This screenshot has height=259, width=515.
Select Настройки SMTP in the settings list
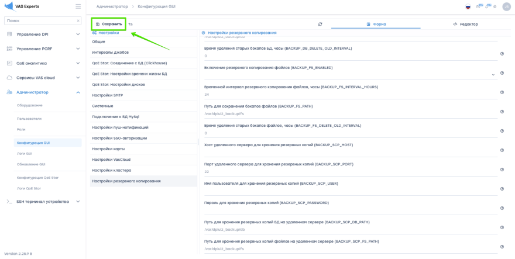point(108,95)
